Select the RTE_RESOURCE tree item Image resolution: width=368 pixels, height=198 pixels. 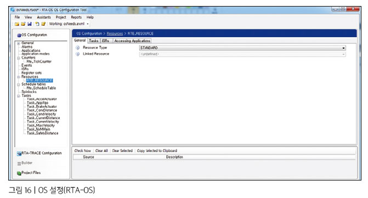click(x=39, y=80)
